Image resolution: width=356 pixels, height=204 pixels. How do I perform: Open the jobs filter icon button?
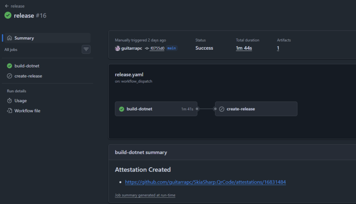(86, 49)
